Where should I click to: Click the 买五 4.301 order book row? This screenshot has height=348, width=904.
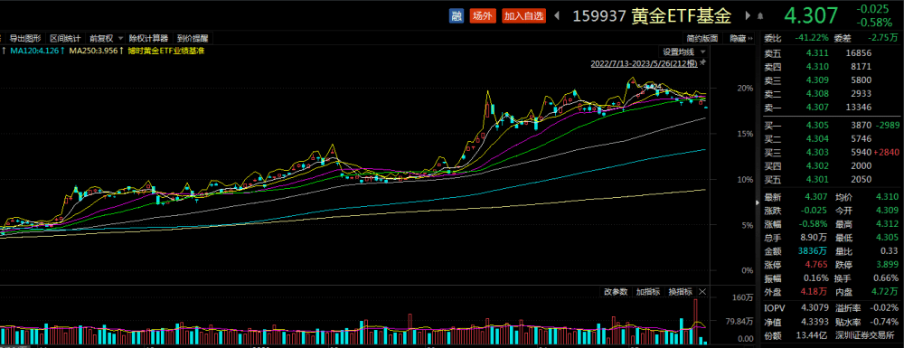point(831,180)
